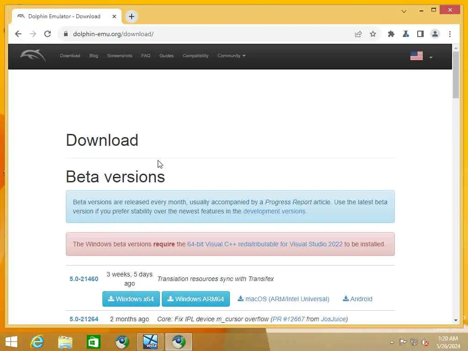Open the 64-bit Visual C++ redistributable link

(x=265, y=244)
